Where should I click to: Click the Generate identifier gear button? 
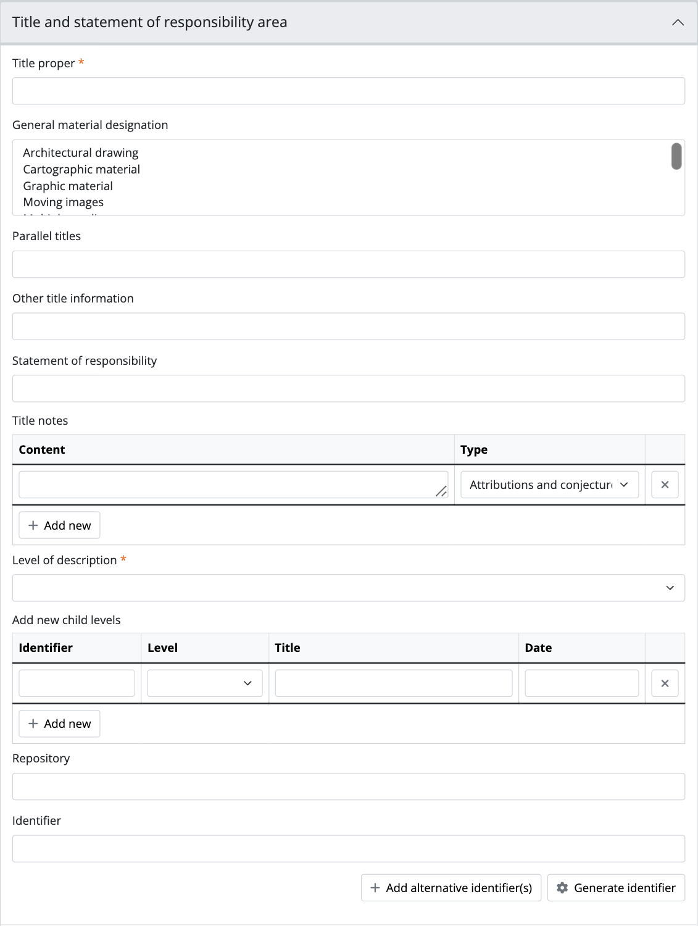[616, 888]
